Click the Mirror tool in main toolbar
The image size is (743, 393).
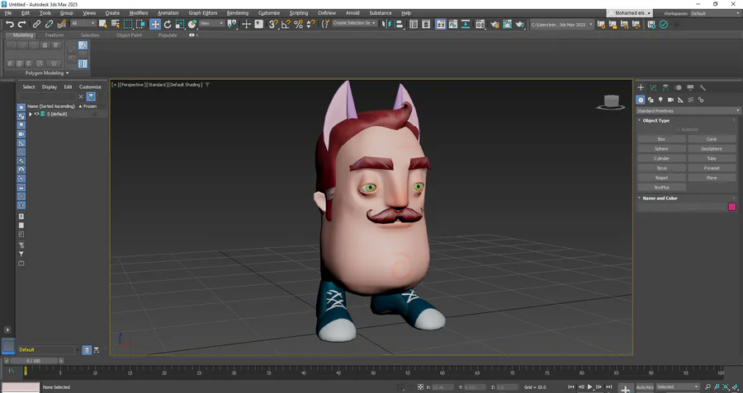click(386, 24)
